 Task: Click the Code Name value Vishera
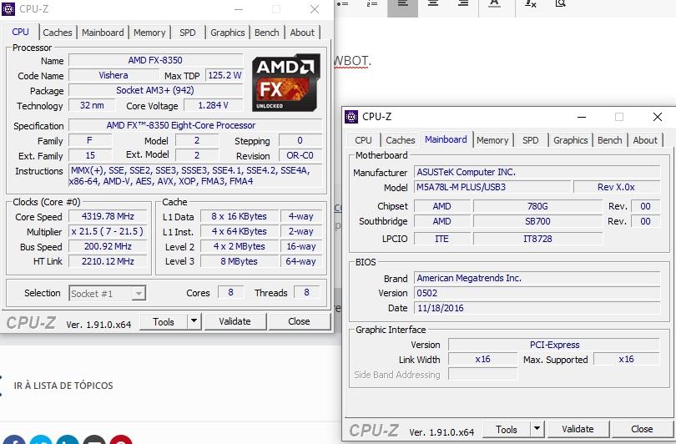114,75
